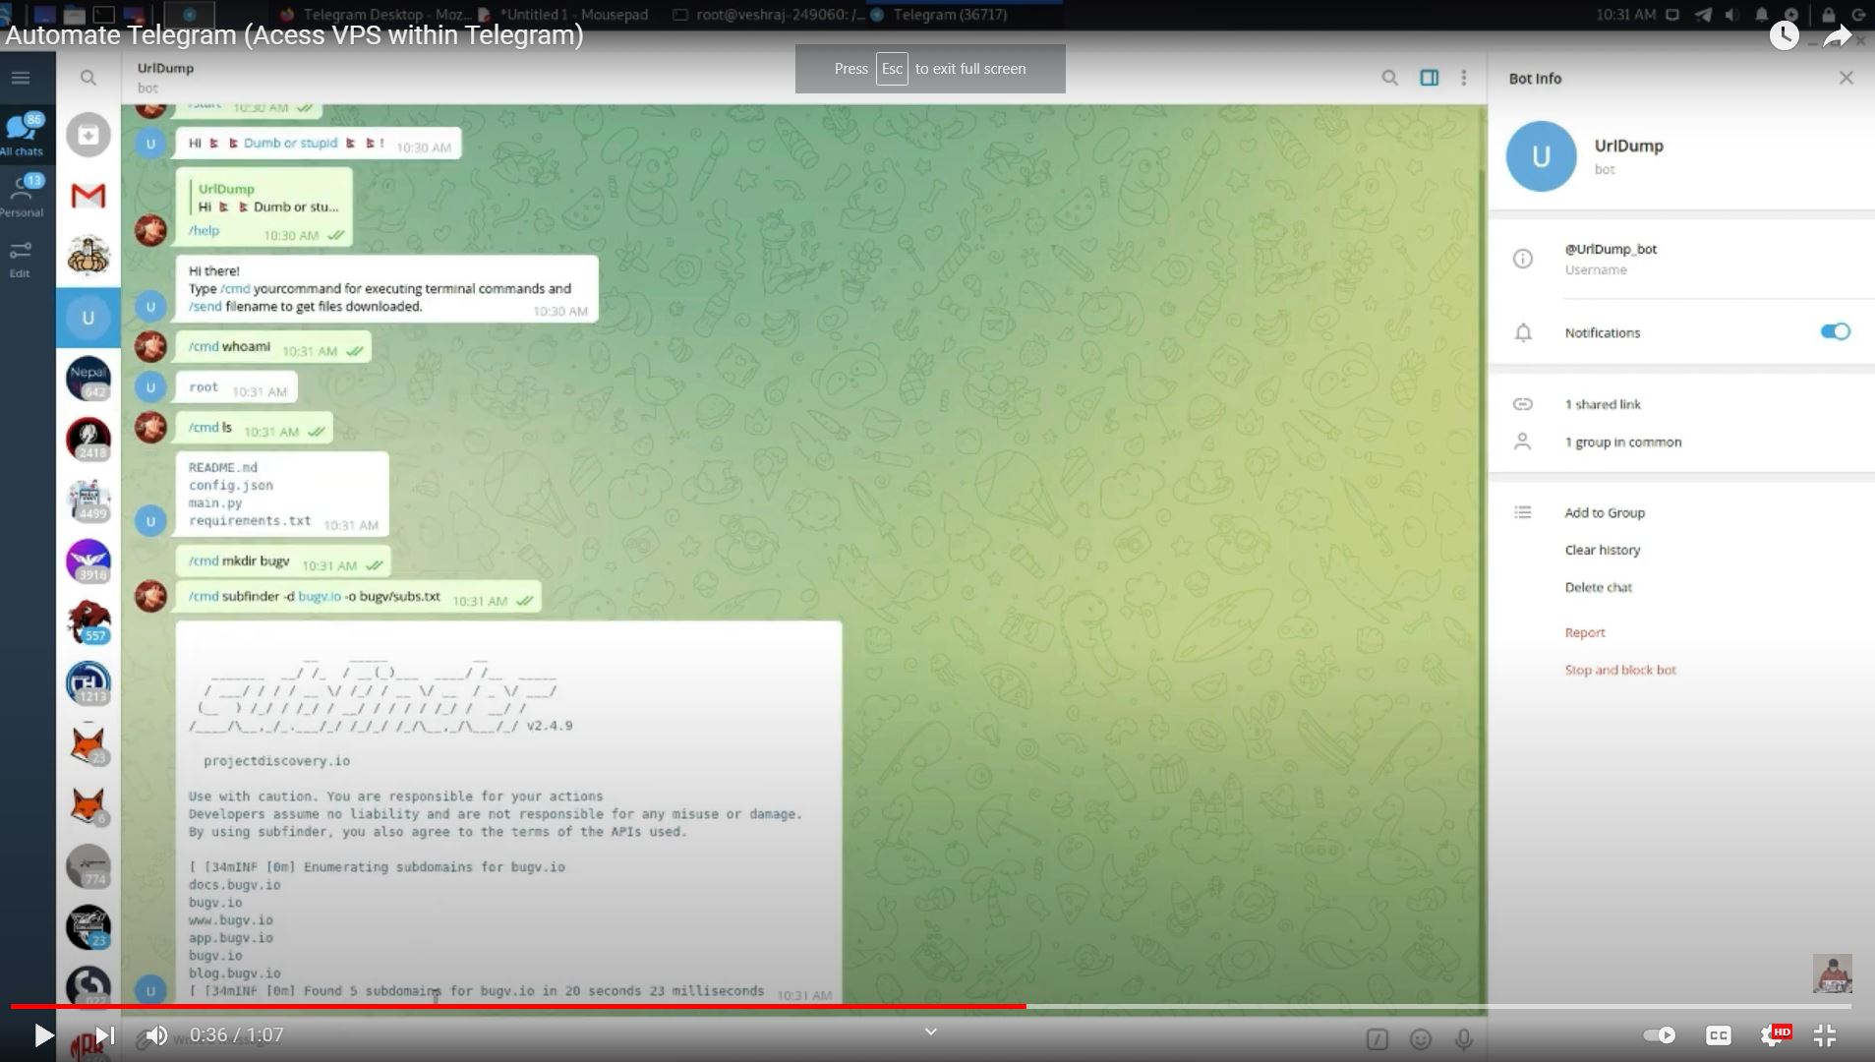This screenshot has width=1875, height=1062.
Task: Open video quality settings gear
Action: [1775, 1035]
